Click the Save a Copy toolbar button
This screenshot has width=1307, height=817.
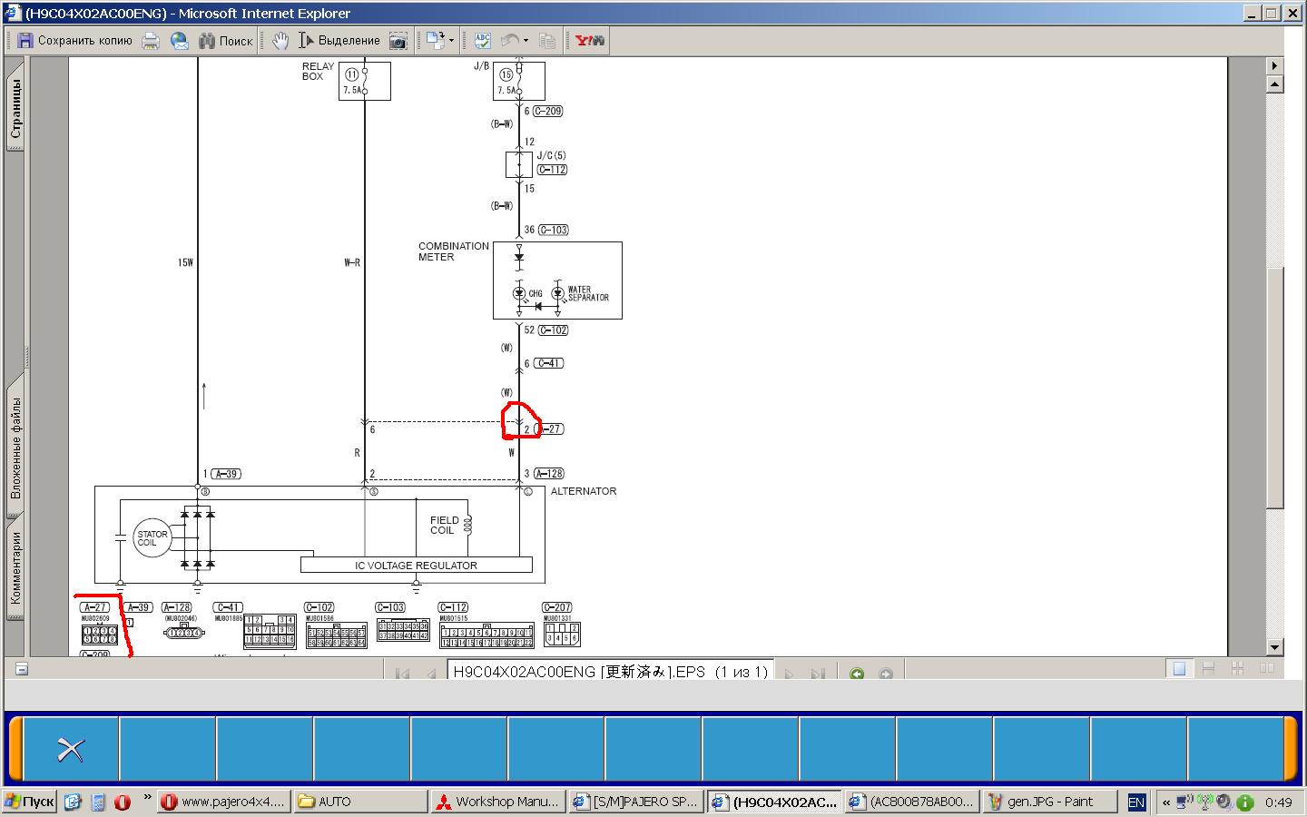point(74,41)
